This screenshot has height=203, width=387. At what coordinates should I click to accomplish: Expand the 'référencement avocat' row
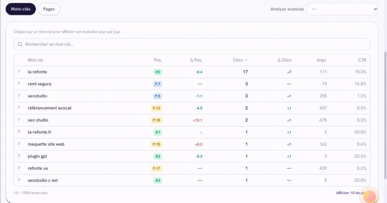click(19, 108)
